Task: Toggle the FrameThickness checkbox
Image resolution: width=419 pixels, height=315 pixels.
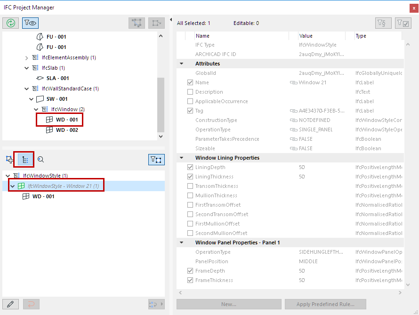Action: [x=190, y=280]
